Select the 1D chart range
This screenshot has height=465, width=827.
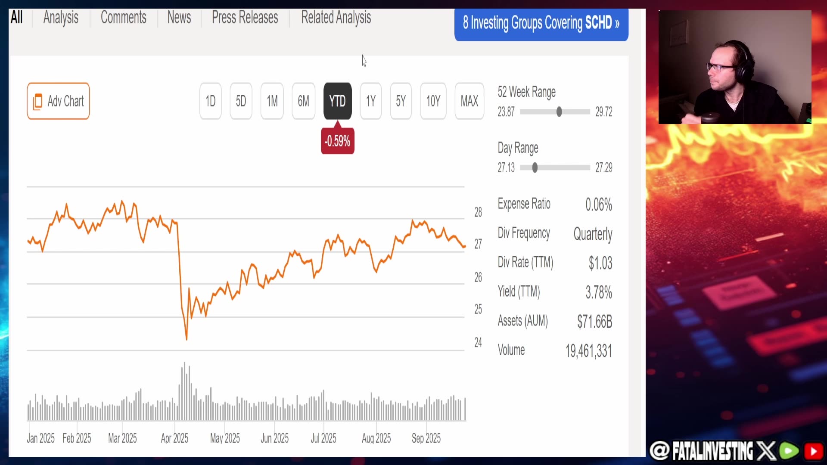210,101
